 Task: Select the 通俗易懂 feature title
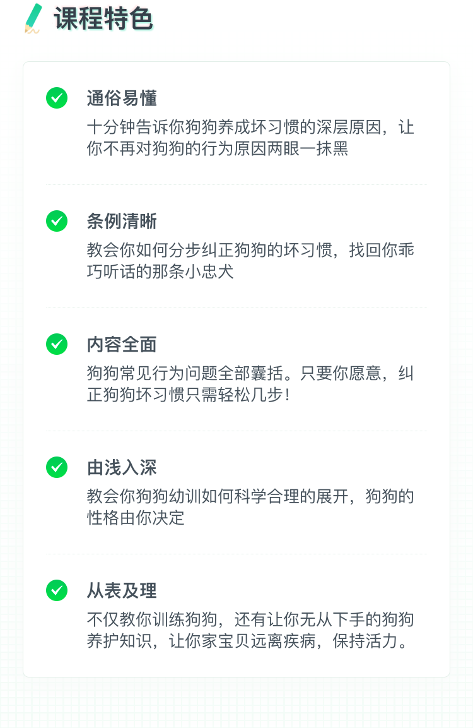[122, 98]
